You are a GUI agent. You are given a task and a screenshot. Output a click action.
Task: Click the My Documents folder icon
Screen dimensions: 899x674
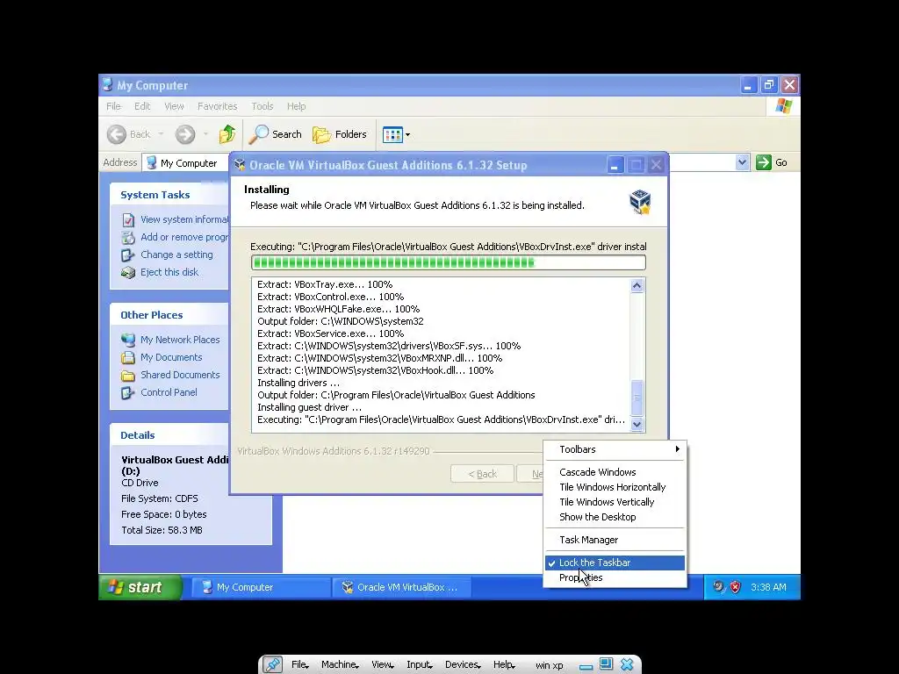coord(128,358)
